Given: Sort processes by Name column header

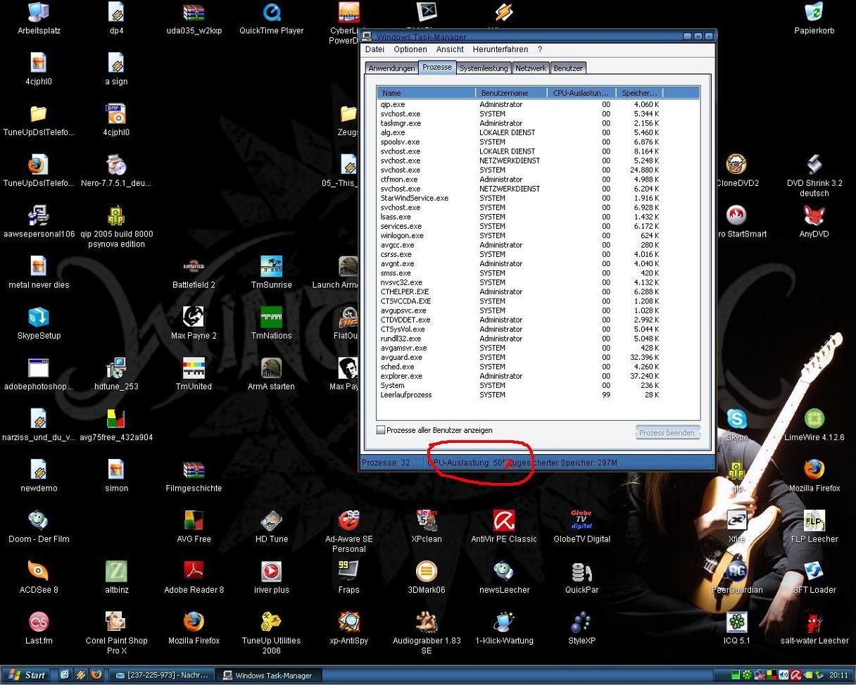Looking at the screenshot, I should [427, 93].
